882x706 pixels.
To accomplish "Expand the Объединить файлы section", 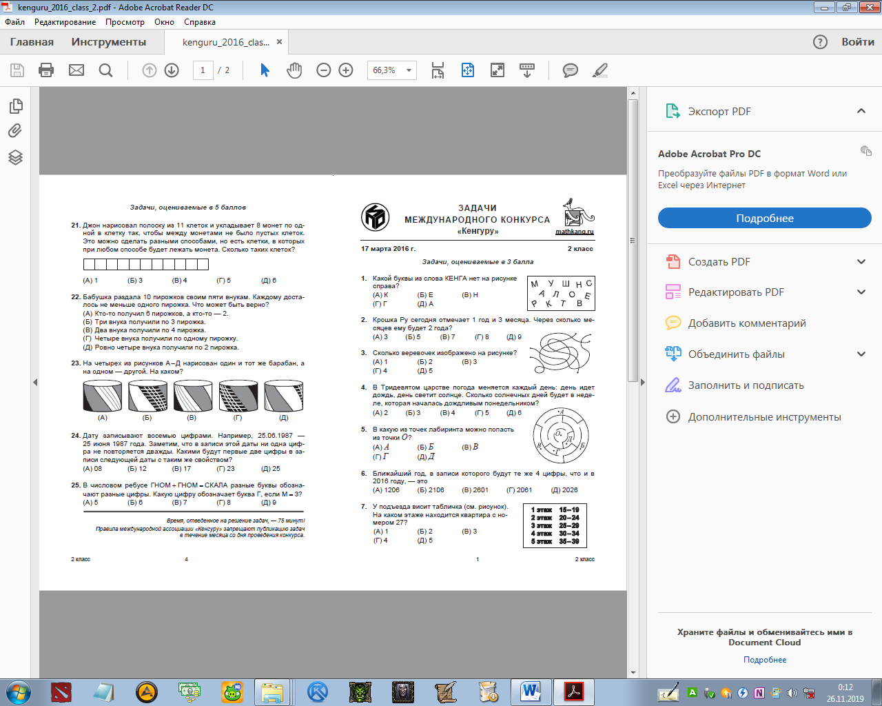I will pos(861,354).
